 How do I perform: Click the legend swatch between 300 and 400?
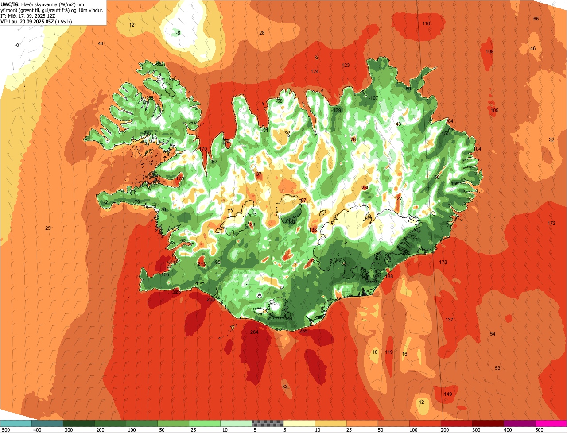[x=488, y=423]
